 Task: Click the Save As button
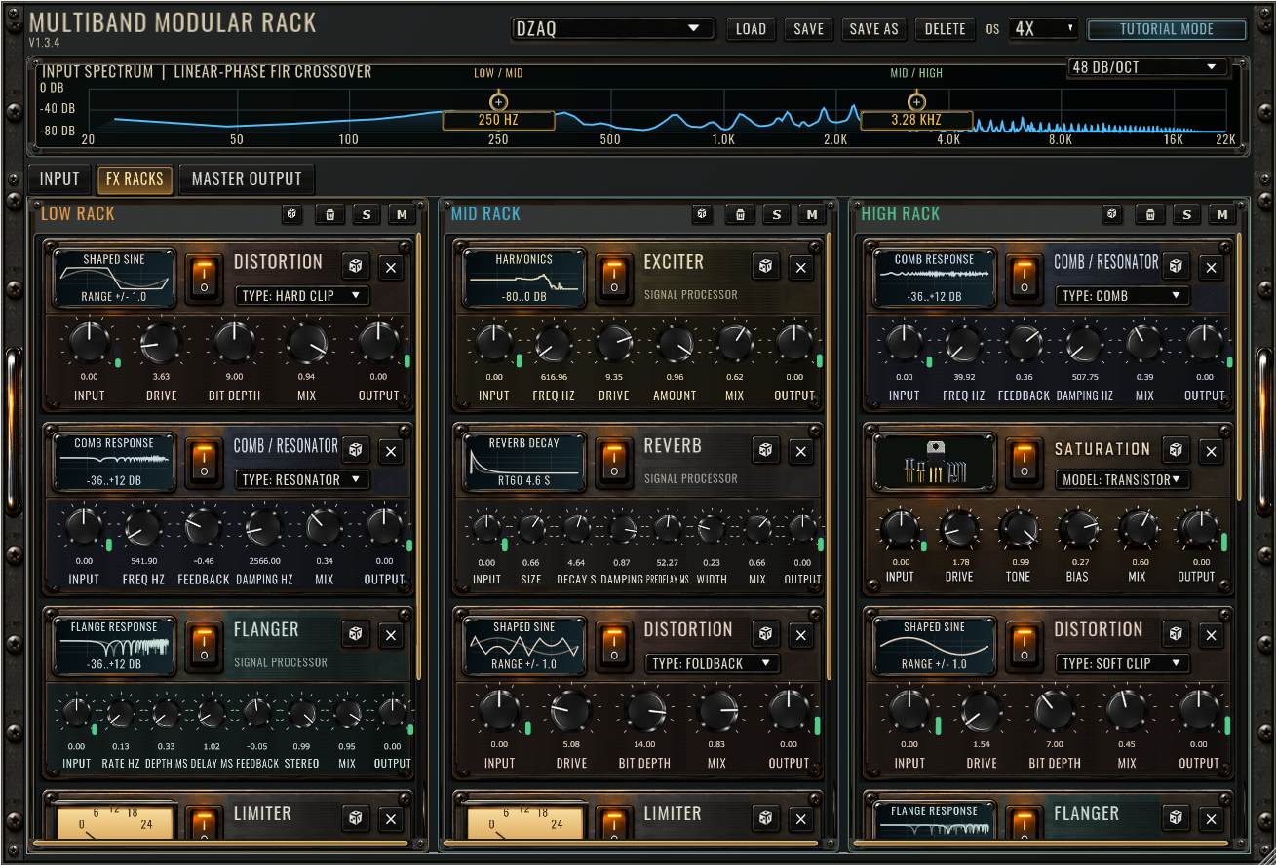pyautogui.click(x=873, y=29)
